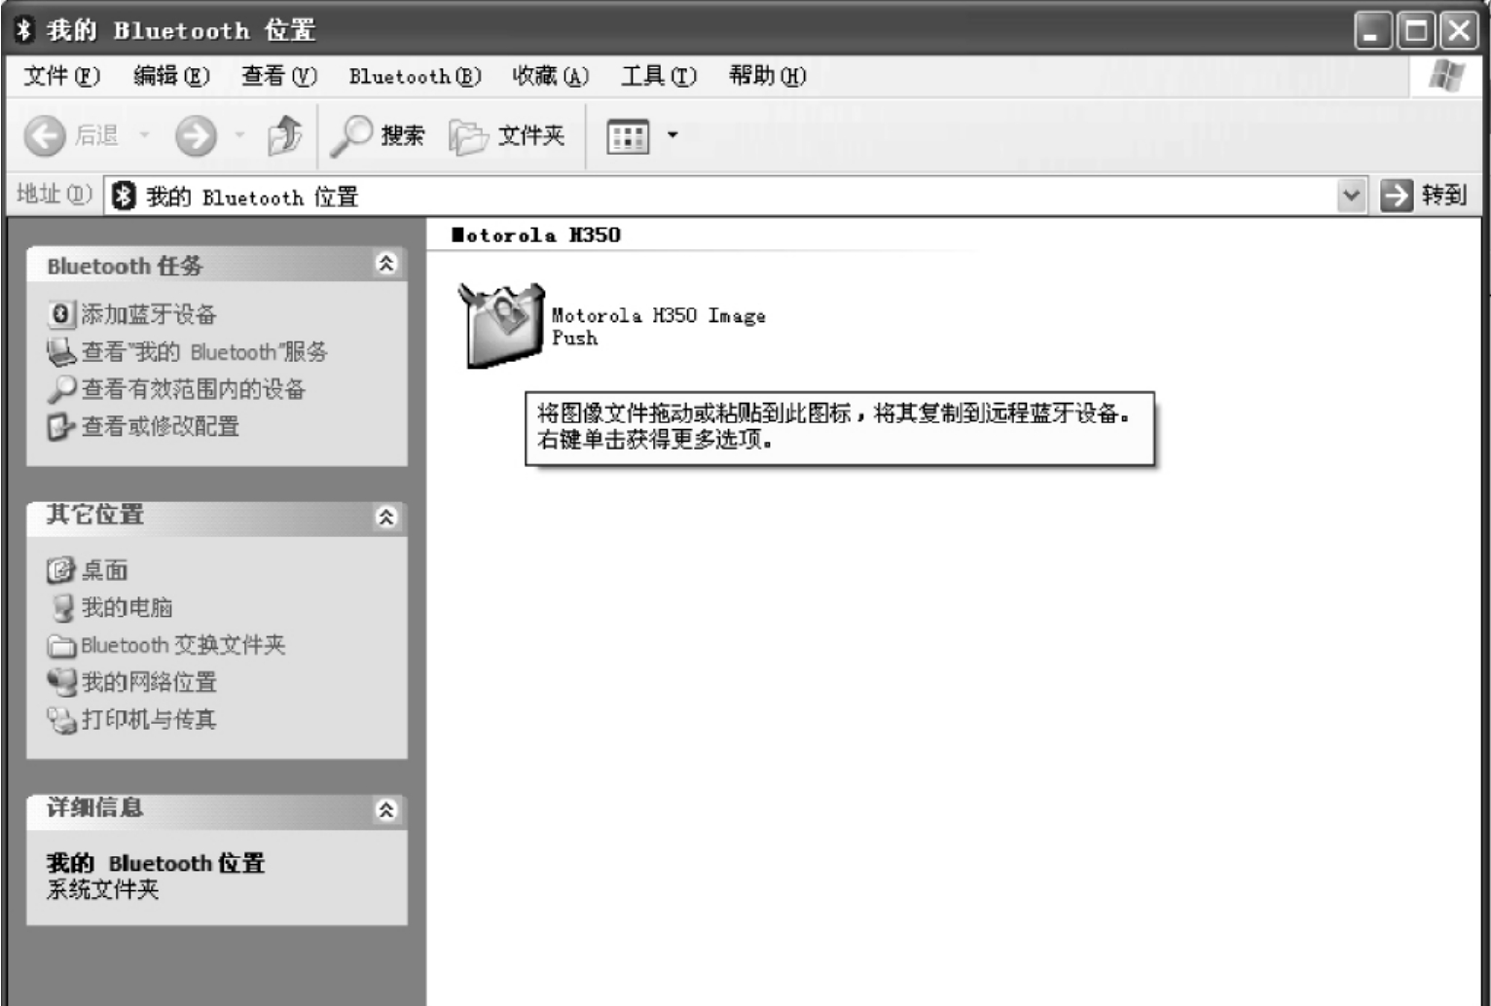Minimize the 我的 Bluetooth 位置 window
Screen dimensions: 1491x1006
(1372, 31)
